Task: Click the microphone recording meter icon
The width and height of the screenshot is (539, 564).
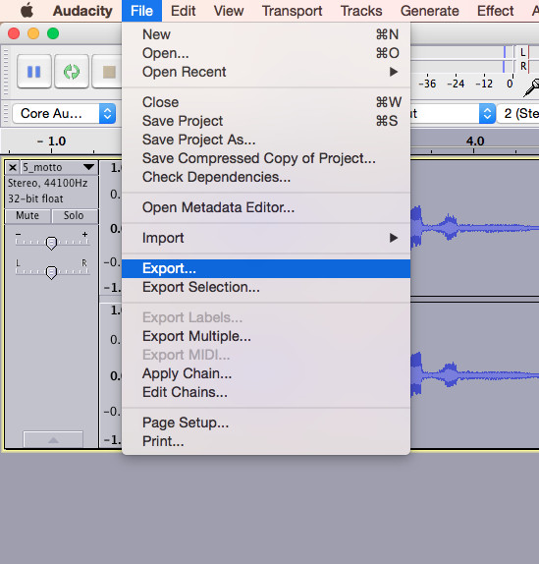Action: pyautogui.click(x=532, y=87)
